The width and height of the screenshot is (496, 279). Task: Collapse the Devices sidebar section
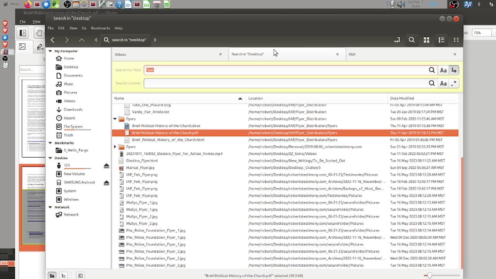click(x=50, y=158)
